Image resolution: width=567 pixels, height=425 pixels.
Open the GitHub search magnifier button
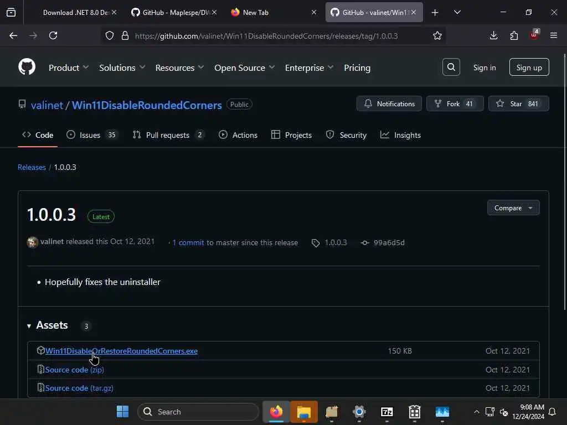click(451, 67)
